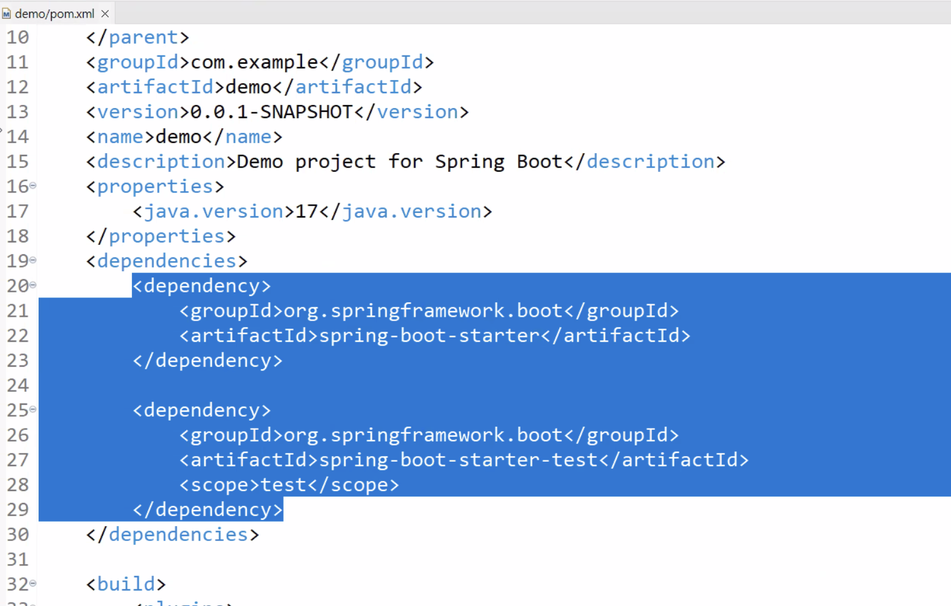Click the demo name value on line 14

pos(178,137)
